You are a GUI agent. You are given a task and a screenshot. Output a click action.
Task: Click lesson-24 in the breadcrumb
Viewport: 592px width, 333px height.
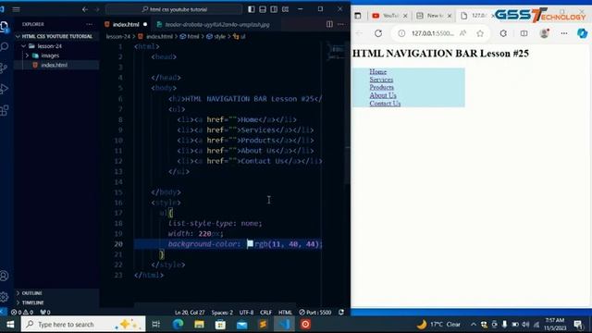[117, 37]
